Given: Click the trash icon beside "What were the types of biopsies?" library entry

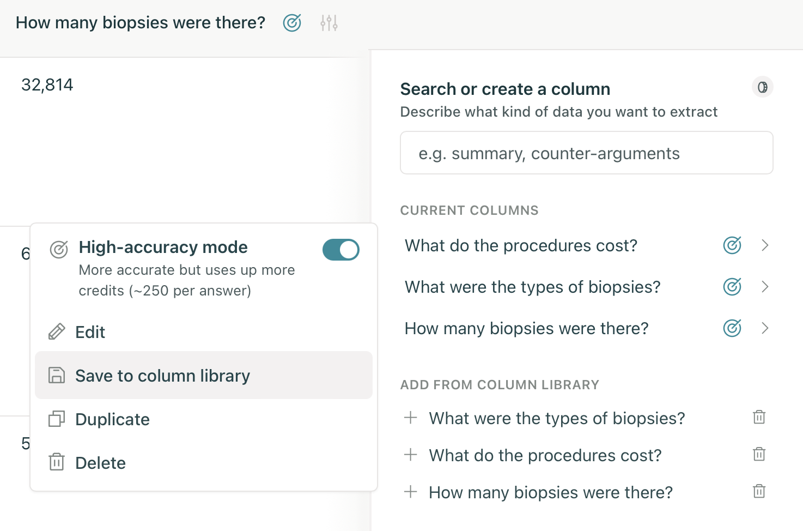Looking at the screenshot, I should click(x=759, y=417).
